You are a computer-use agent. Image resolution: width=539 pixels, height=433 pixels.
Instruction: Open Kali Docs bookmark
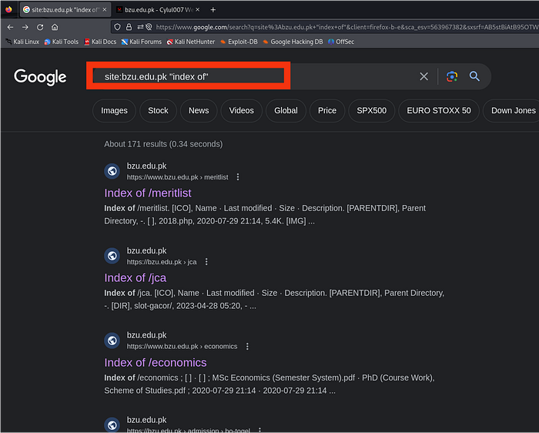tap(100, 42)
